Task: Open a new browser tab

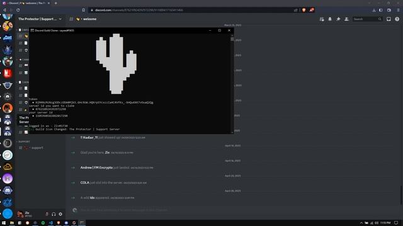Action: (x=56, y=3)
